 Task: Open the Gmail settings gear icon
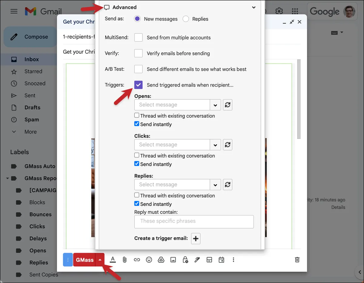[x=279, y=12]
